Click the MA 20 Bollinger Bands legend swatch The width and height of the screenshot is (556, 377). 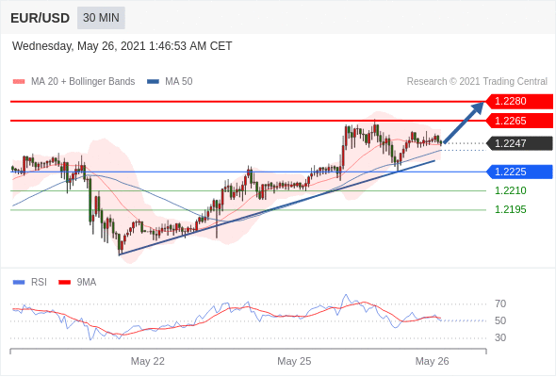[x=19, y=82]
